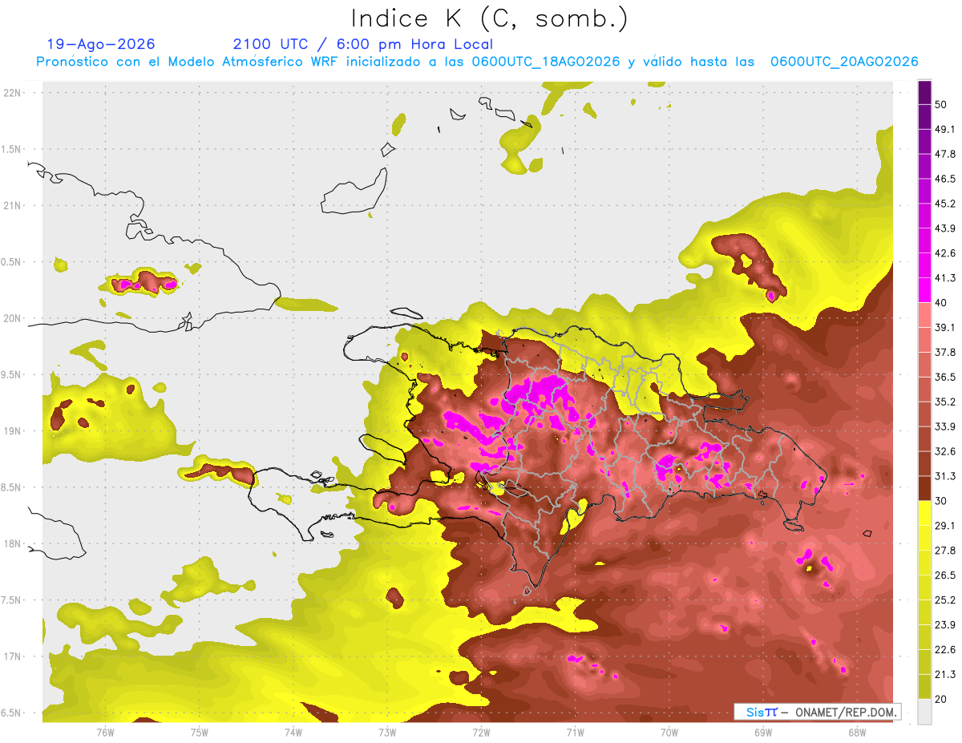Click the colorbar value '27.8'
Image resolution: width=962 pixels, height=743 pixels.
(945, 551)
